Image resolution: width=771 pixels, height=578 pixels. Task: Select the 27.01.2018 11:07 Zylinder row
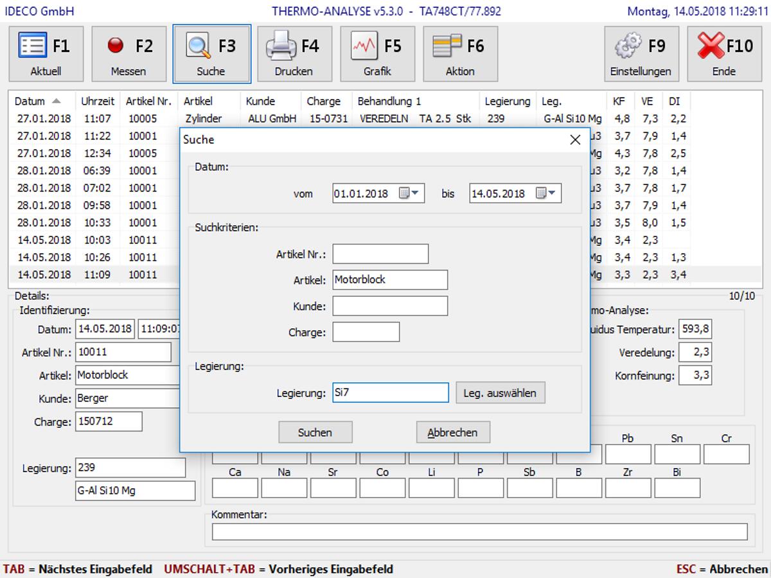[96, 119]
